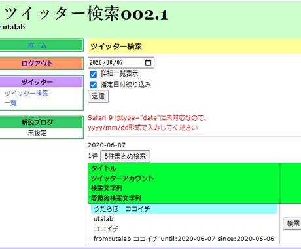Click the from:utalab converted search string

184,239
